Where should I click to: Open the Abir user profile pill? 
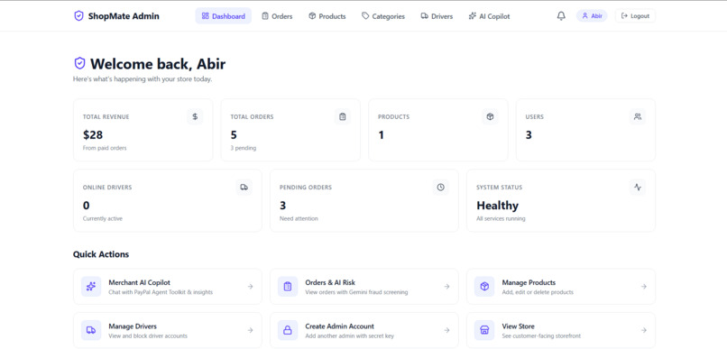click(x=592, y=15)
